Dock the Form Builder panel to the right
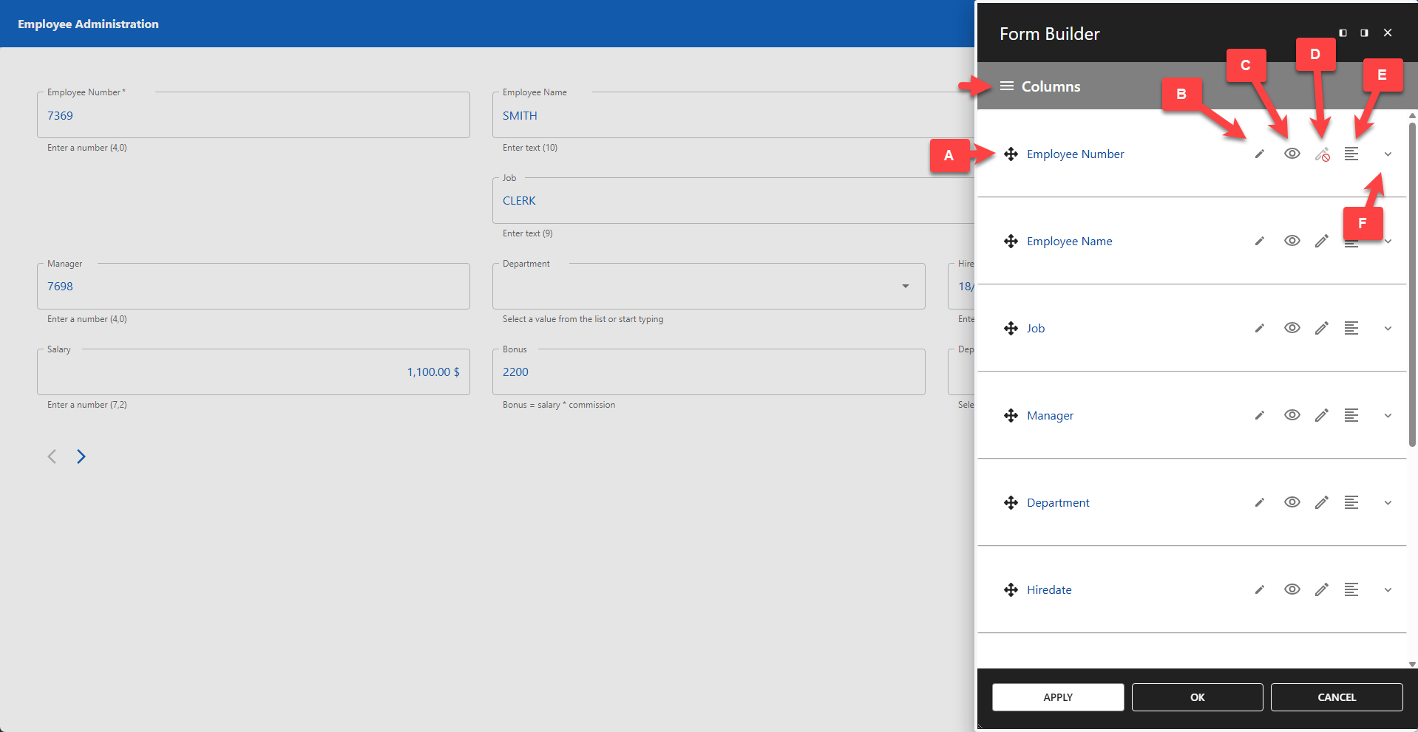Viewport: 1418px width, 732px height. click(x=1364, y=33)
